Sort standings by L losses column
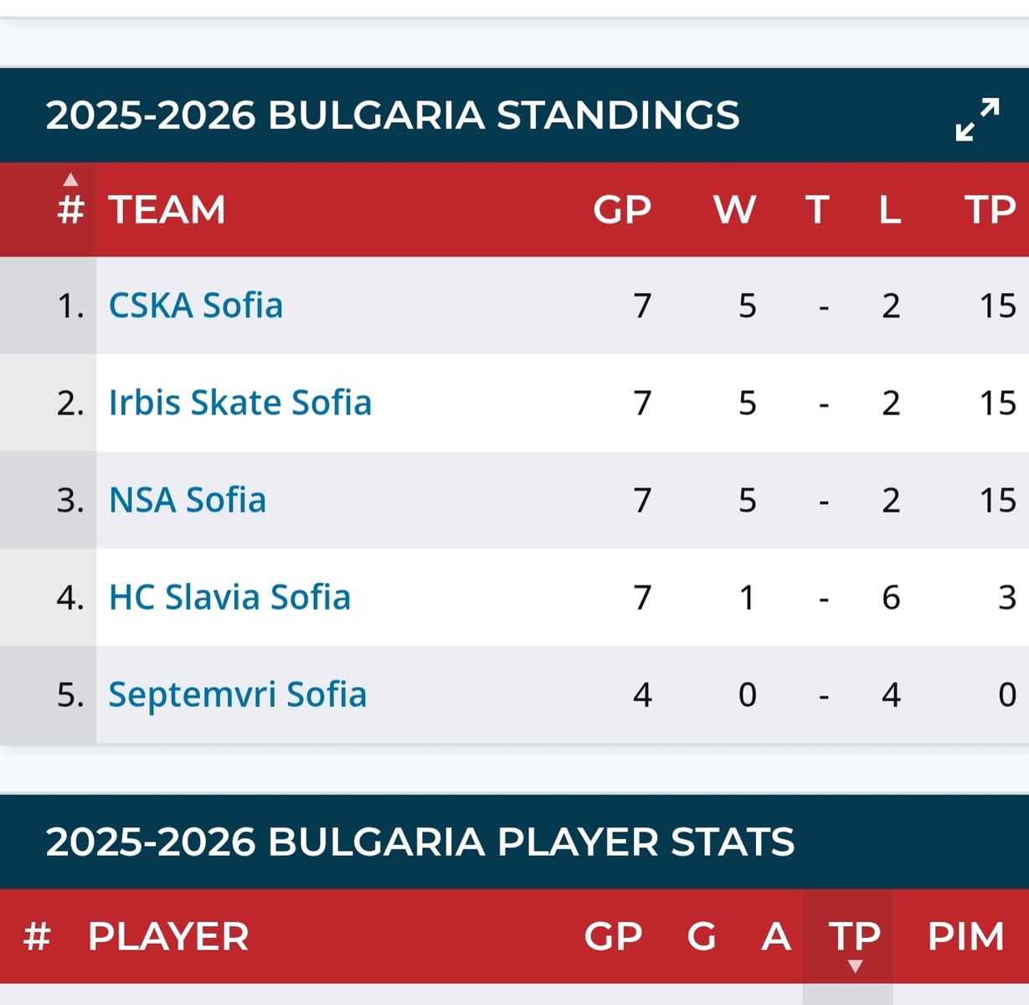The width and height of the screenshot is (1029, 1005). (x=890, y=209)
